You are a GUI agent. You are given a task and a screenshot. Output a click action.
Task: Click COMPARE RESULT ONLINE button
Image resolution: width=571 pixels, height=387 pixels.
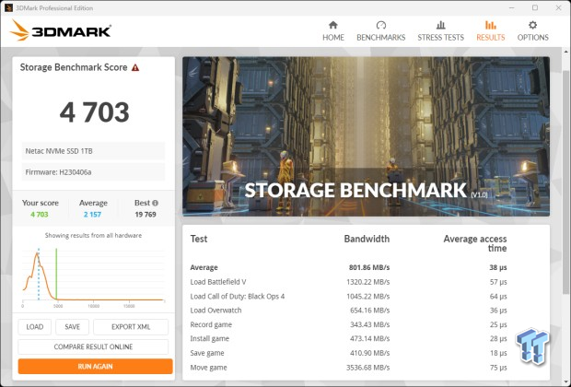click(x=93, y=346)
